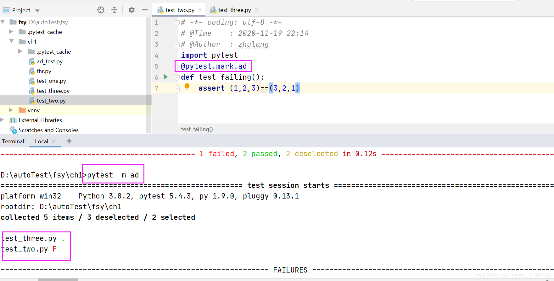This screenshot has width=554, height=281.
Task: Open Project panel settings gear
Action: (132, 10)
